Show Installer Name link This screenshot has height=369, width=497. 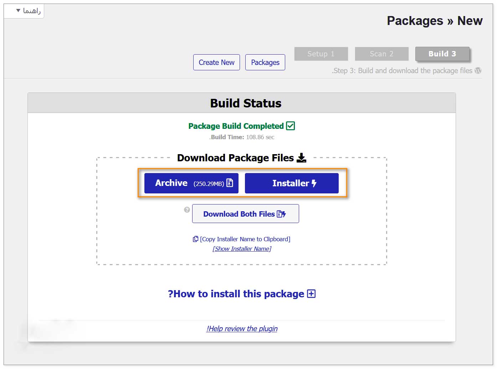pos(242,249)
